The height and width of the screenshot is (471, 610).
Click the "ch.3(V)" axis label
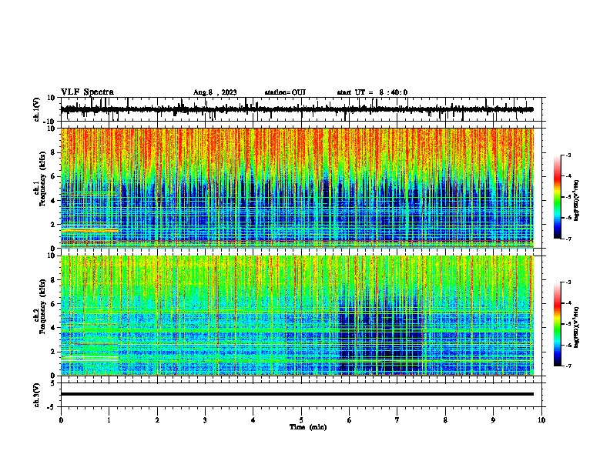coord(36,395)
